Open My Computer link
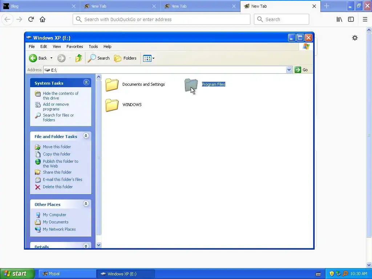 coord(54,215)
